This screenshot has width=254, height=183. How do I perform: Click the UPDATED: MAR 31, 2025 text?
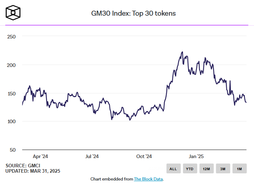point(33,171)
